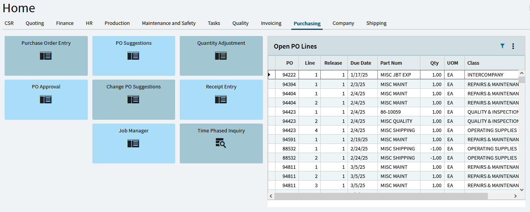530x212 pixels.
Task: Open the Quantity Adjustment tile icon
Action: 221,56
